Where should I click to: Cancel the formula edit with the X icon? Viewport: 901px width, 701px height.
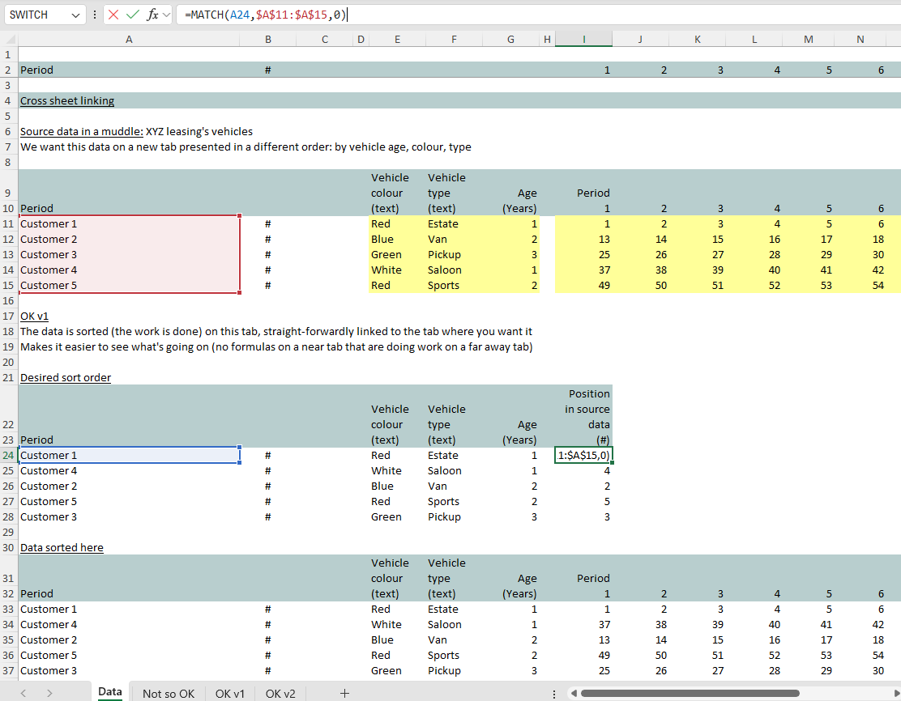pyautogui.click(x=113, y=15)
